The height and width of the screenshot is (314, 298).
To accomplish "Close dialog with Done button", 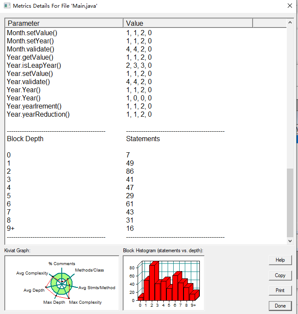I will (x=280, y=306).
